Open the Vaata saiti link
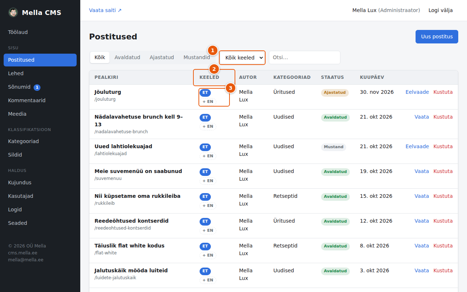The height and width of the screenshot is (292, 467). (105, 10)
